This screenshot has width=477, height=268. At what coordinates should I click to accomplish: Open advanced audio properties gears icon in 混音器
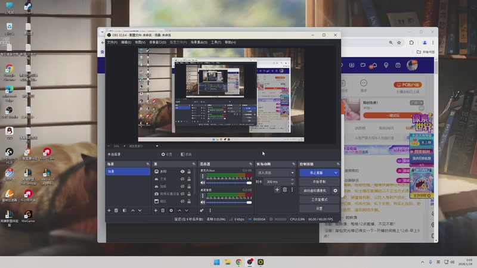[x=202, y=210]
